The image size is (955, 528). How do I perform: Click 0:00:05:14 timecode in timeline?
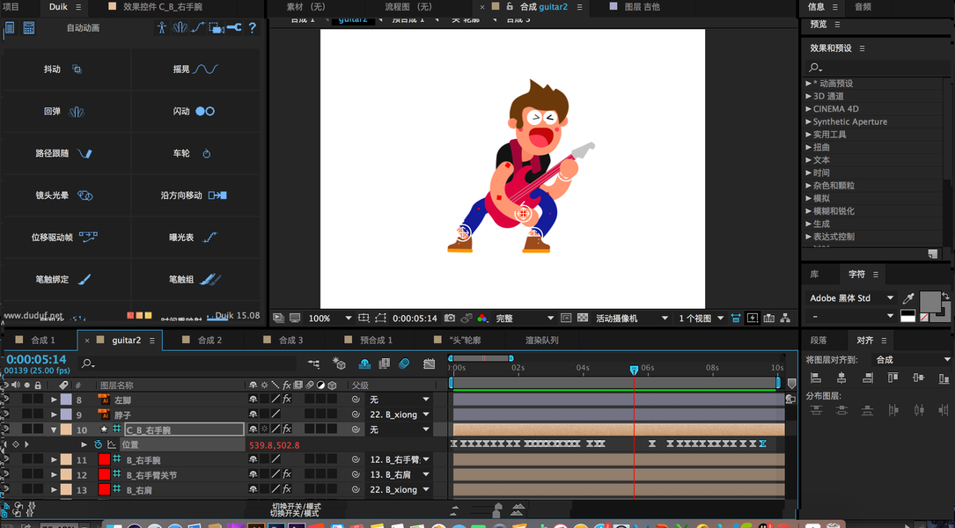36,359
